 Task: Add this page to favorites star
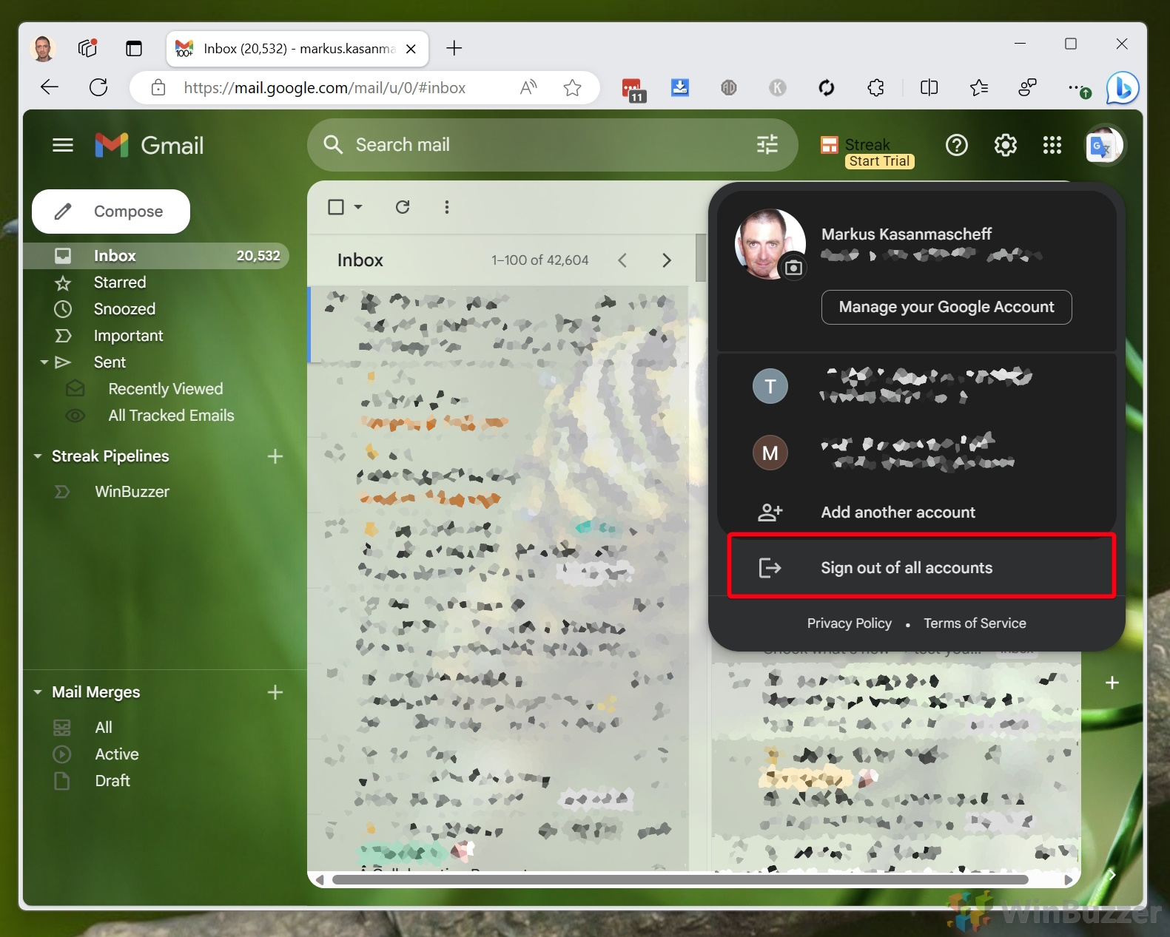[x=572, y=88]
